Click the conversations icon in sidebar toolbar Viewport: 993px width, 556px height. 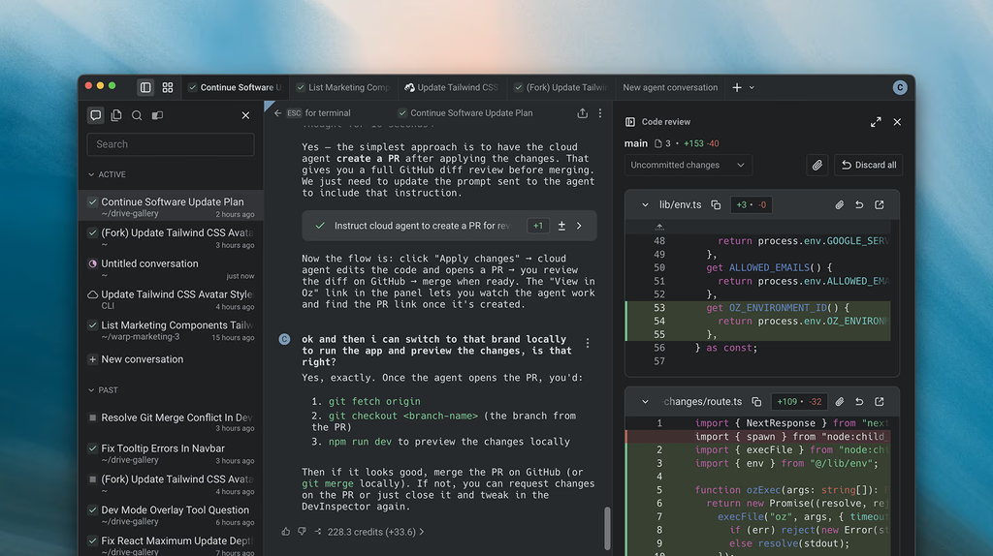[95, 115]
